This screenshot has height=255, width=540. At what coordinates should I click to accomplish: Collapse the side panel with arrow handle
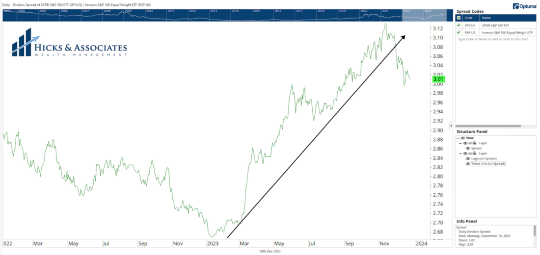pos(451,126)
